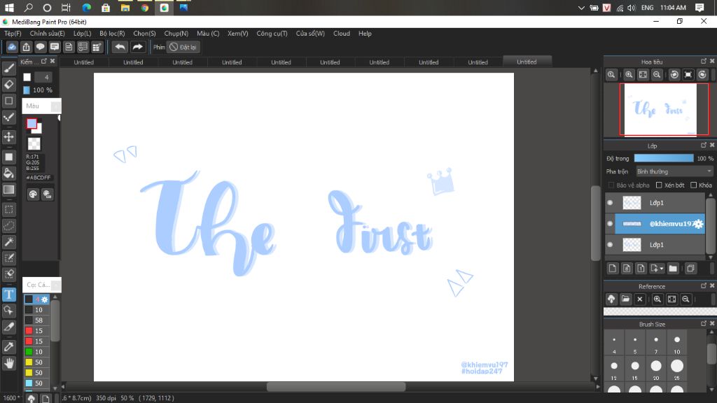The width and height of the screenshot is (717, 403).
Task: Open the Cloud menu
Action: point(342,34)
